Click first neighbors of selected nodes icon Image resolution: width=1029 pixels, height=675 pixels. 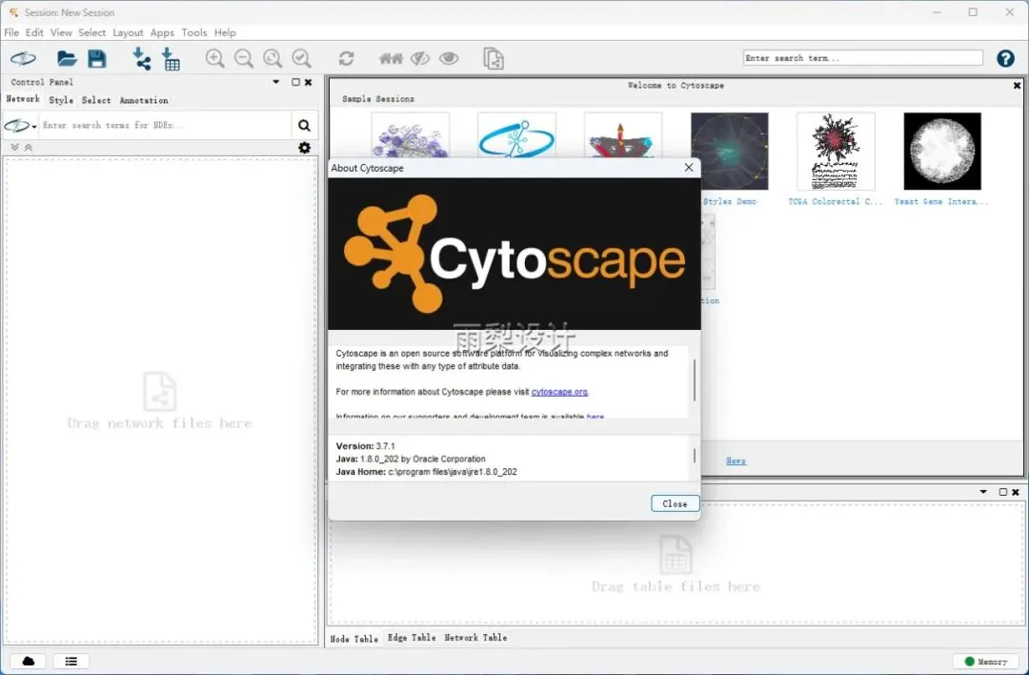point(392,58)
